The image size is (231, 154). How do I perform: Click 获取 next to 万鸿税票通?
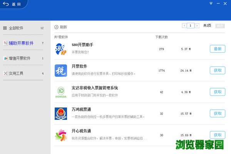point(217,114)
